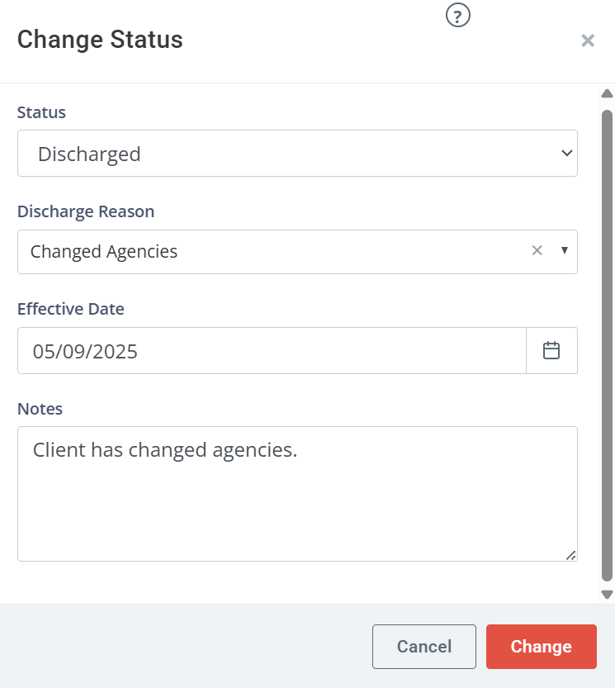Confirm with the red Change button
Viewport: 615px width, 688px height.
[x=542, y=647]
